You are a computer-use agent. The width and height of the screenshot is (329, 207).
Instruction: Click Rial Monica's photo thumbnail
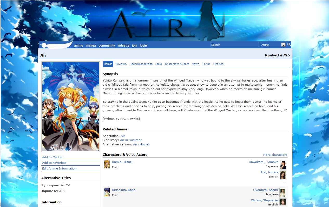283,175
